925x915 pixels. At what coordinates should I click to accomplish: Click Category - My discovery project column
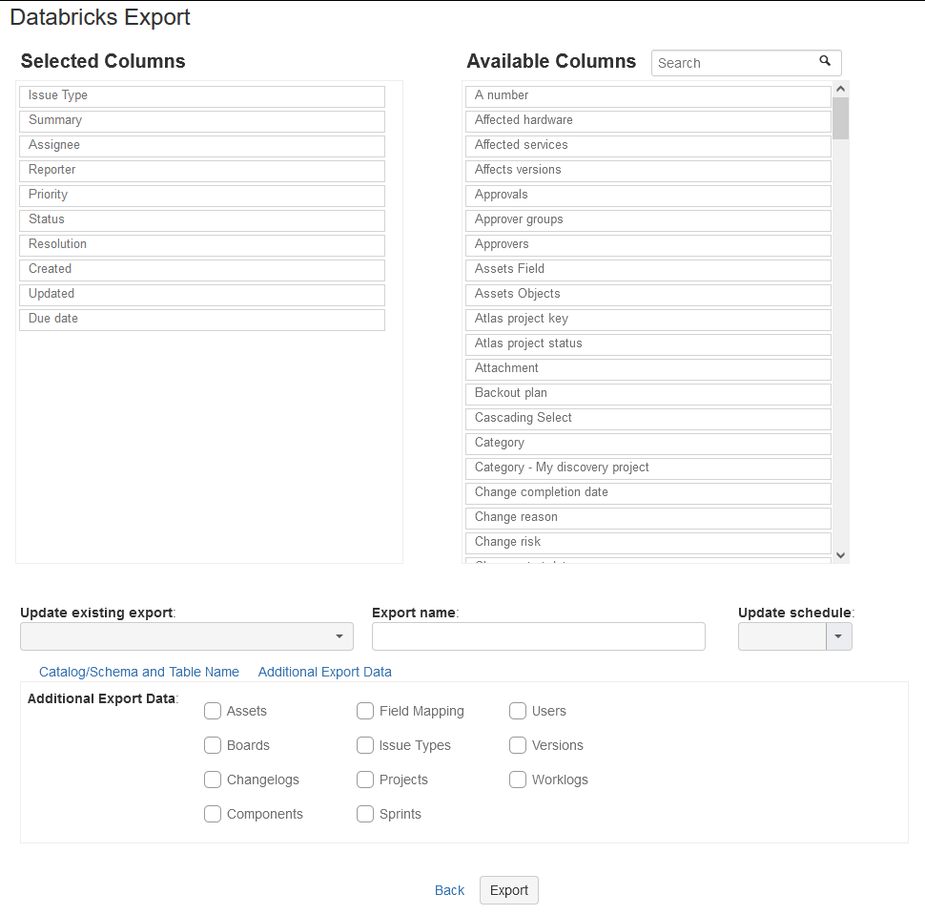(648, 468)
